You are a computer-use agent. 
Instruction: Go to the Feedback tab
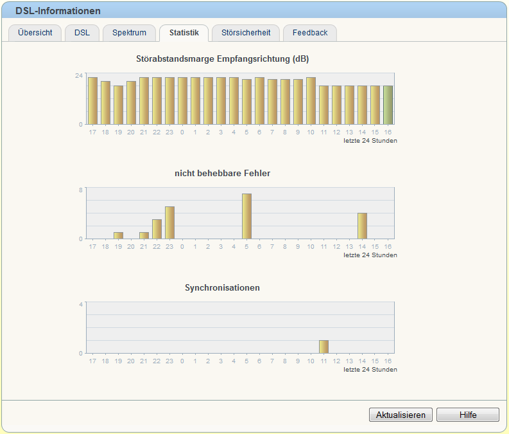310,33
